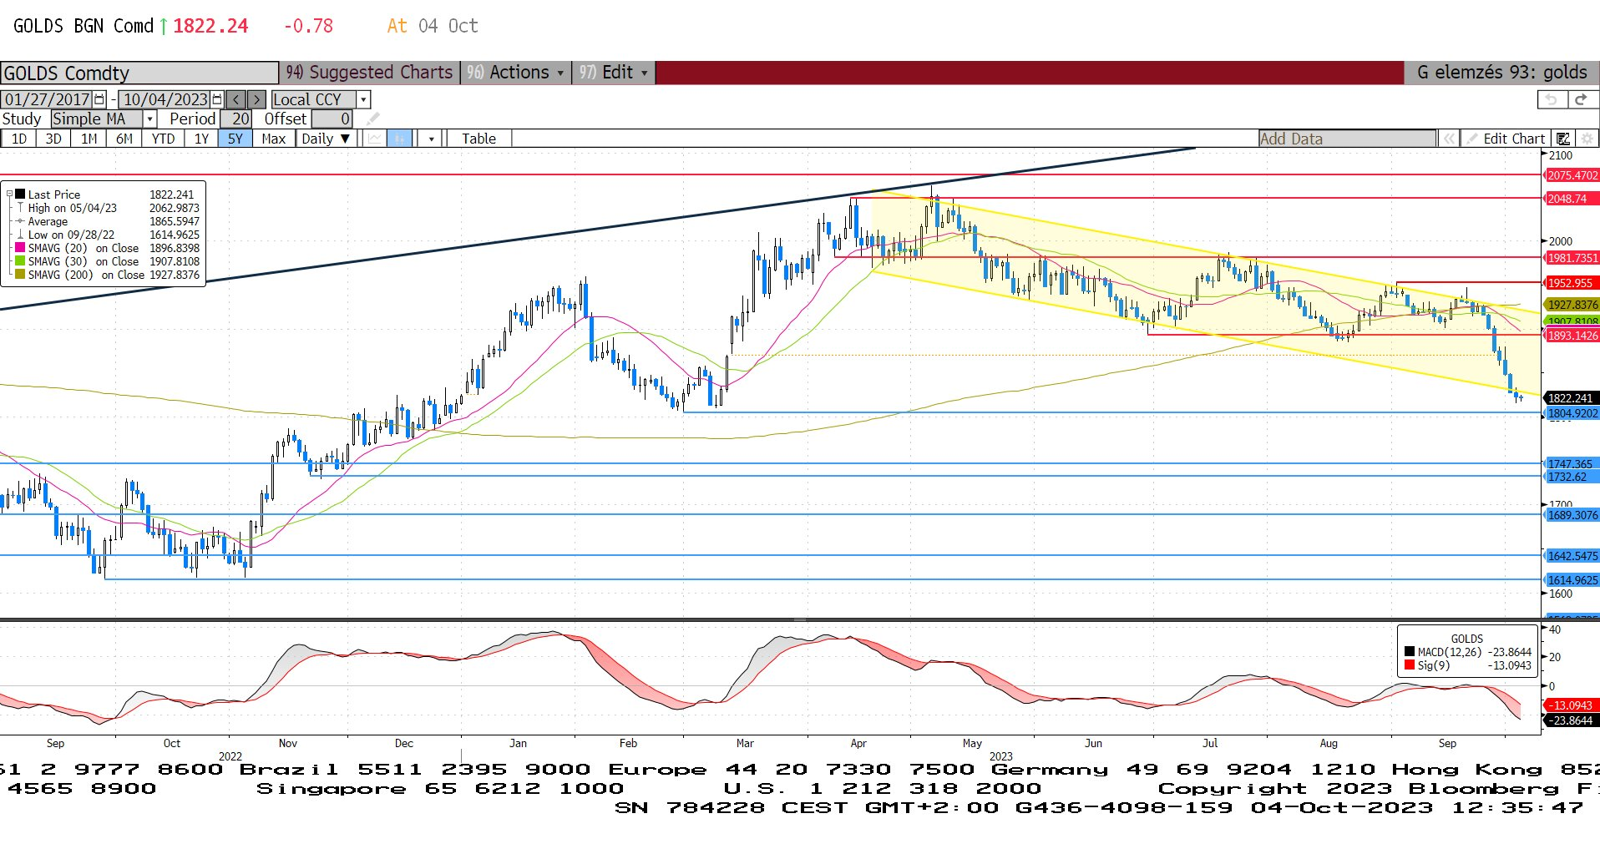Click the redo arrow button
This screenshot has width=1600, height=854.
coord(1581,99)
